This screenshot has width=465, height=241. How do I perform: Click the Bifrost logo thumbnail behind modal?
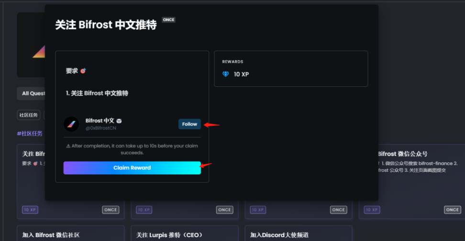[x=31, y=45]
